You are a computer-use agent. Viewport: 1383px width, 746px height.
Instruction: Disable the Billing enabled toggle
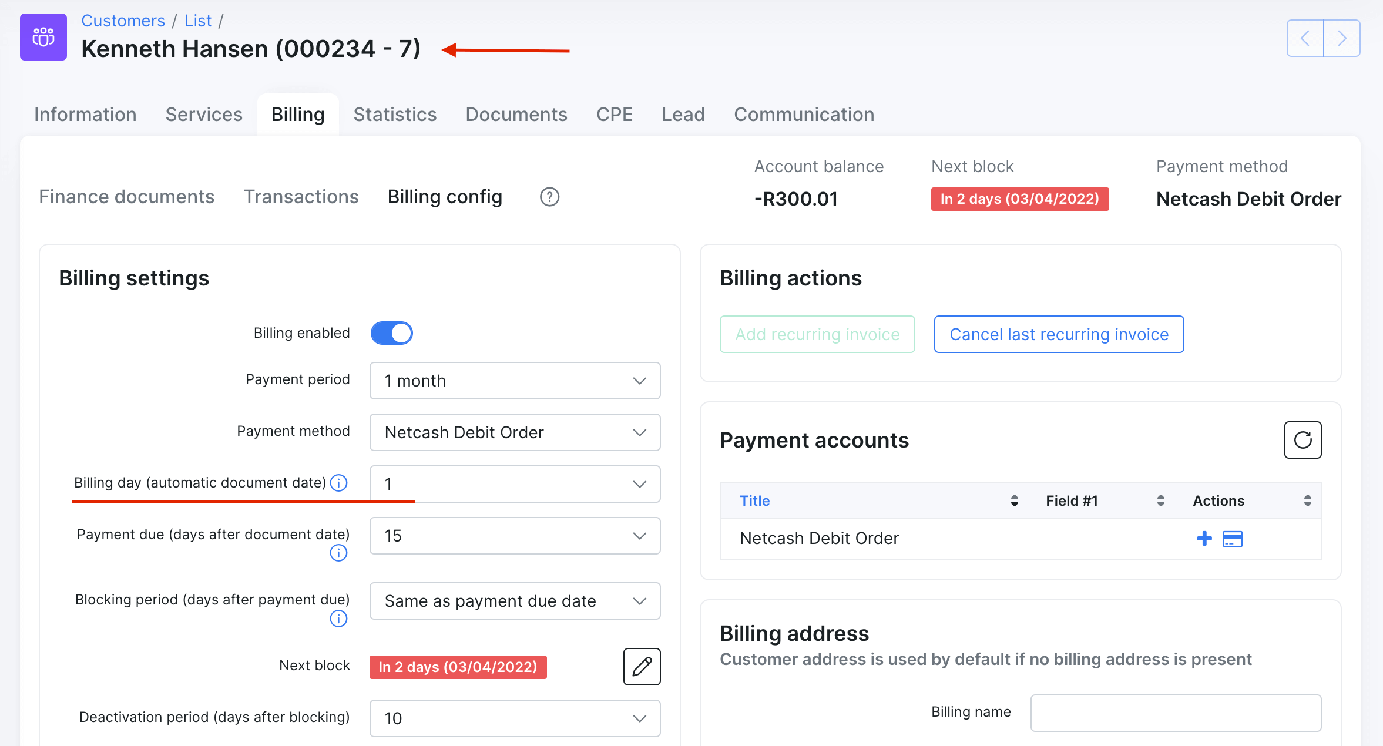391,332
